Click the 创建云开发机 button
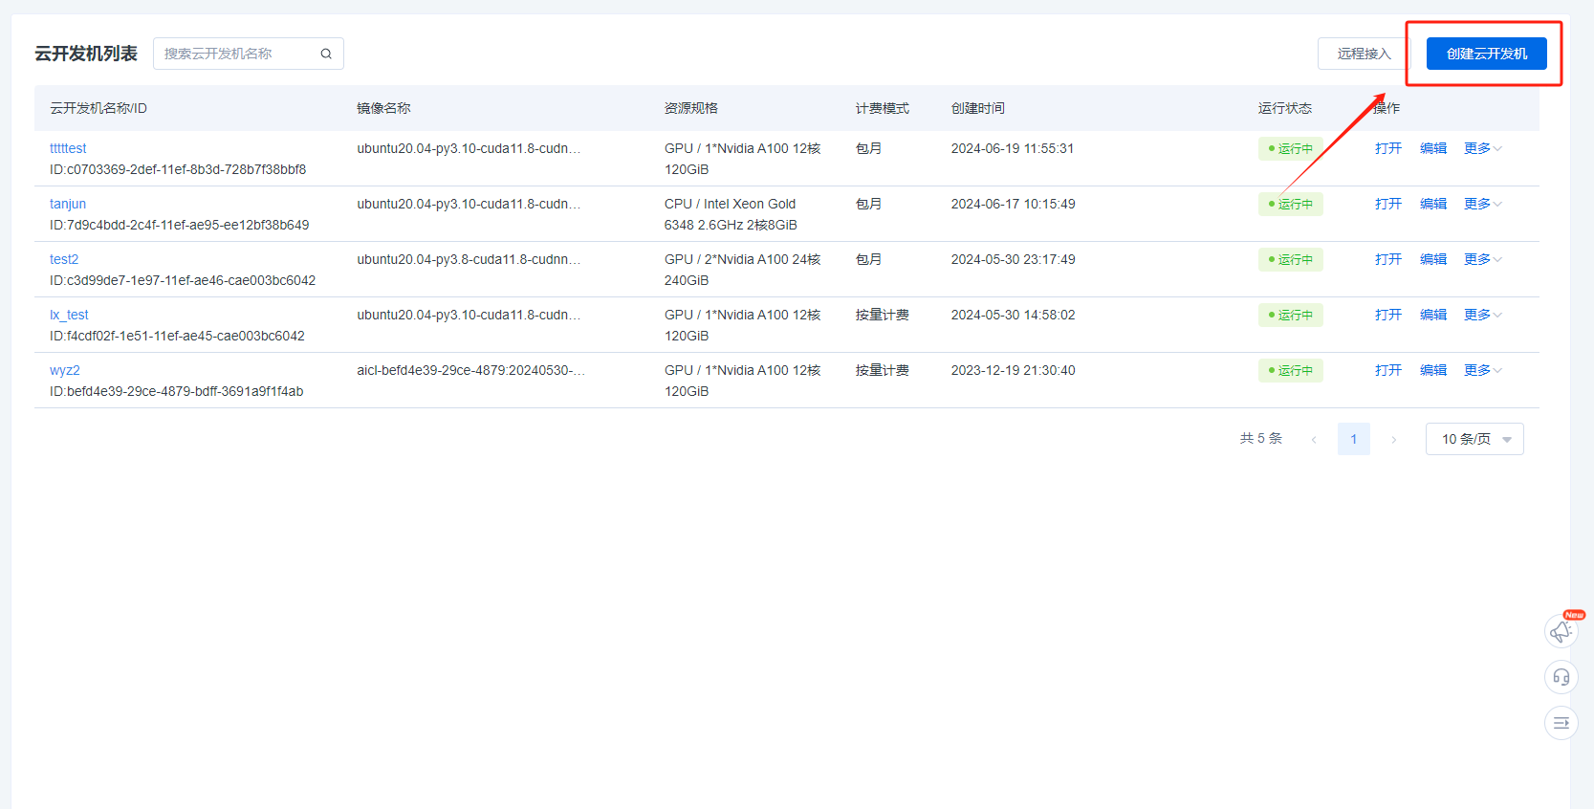This screenshot has width=1594, height=809. coord(1487,54)
